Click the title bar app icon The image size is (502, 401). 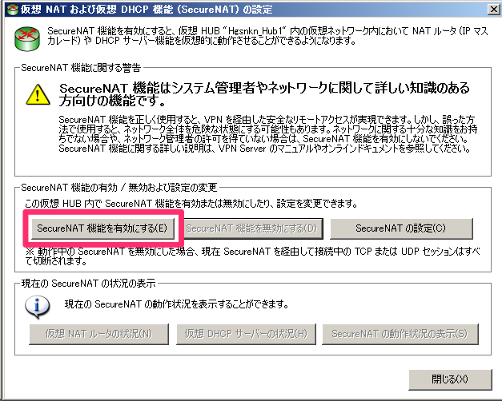click(13, 10)
